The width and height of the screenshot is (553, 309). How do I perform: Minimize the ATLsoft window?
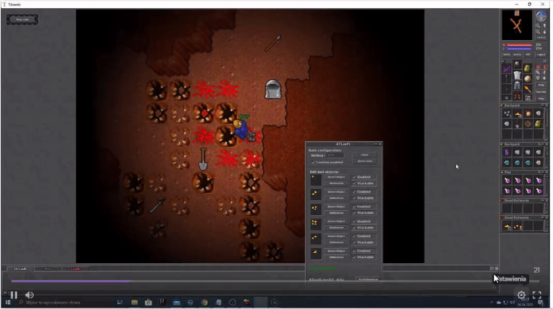click(375, 144)
